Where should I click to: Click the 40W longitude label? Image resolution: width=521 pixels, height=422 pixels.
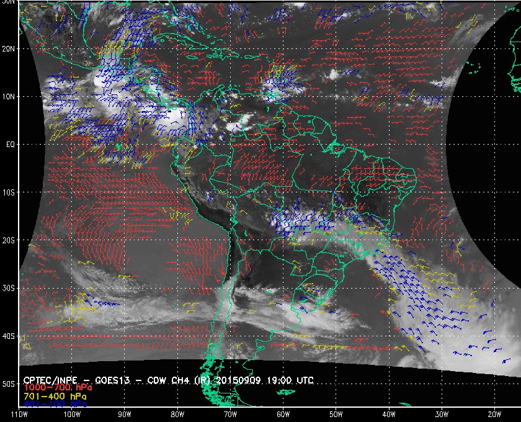(389, 414)
